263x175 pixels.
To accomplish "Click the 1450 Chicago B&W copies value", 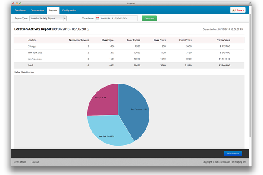I will (x=112, y=46).
